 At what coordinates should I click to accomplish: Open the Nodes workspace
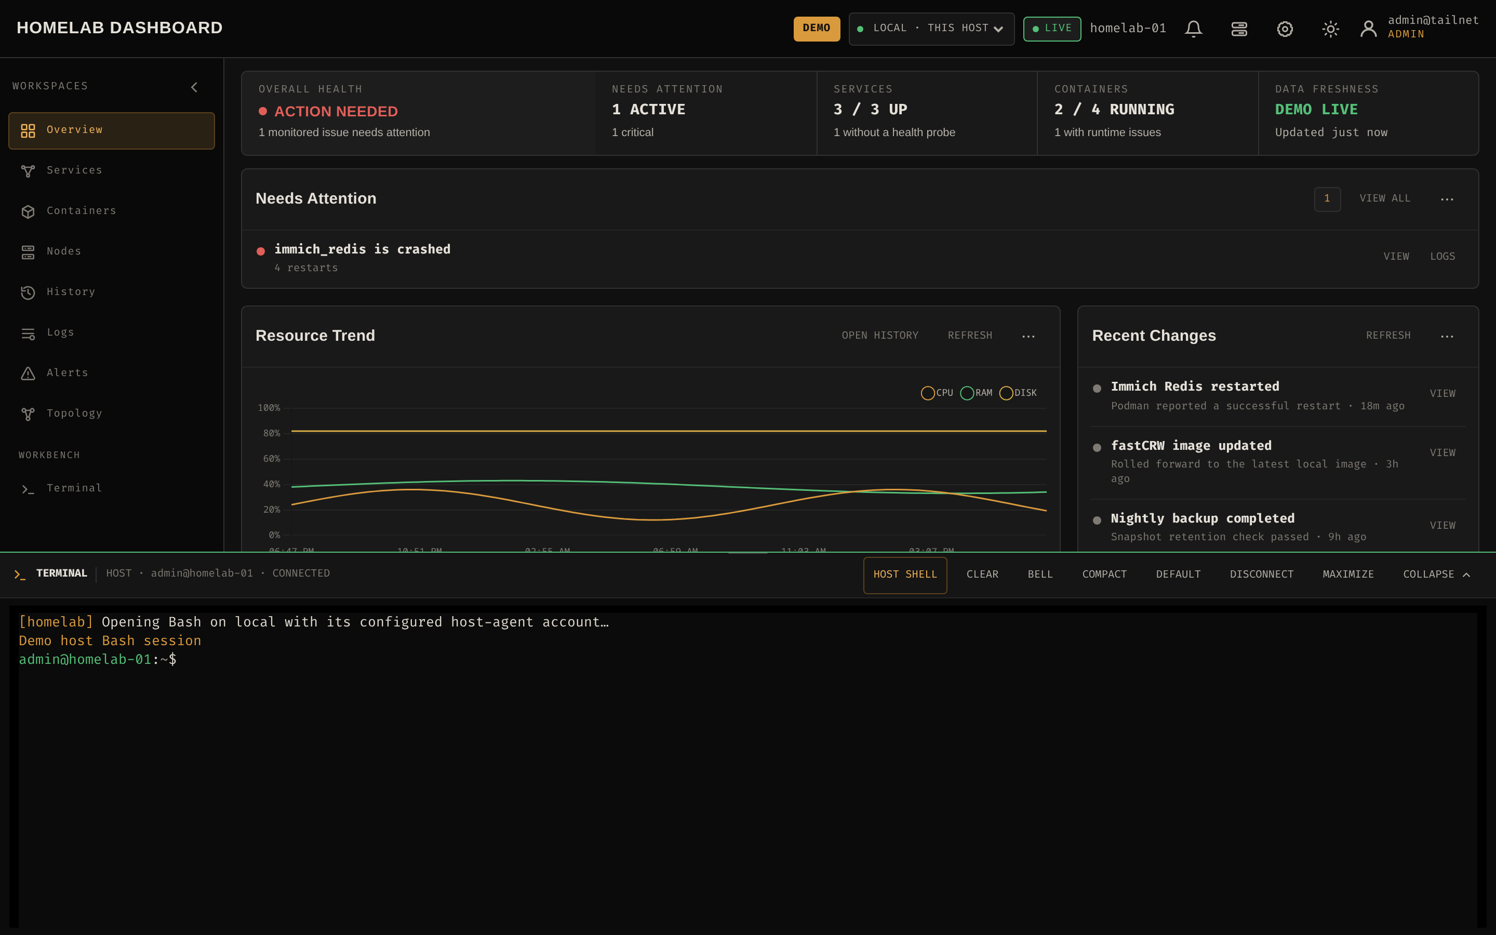coord(111,252)
